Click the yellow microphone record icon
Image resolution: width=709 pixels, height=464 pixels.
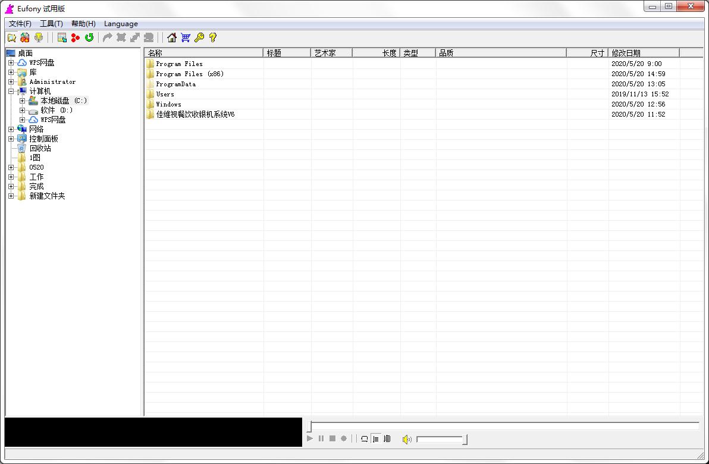click(39, 37)
